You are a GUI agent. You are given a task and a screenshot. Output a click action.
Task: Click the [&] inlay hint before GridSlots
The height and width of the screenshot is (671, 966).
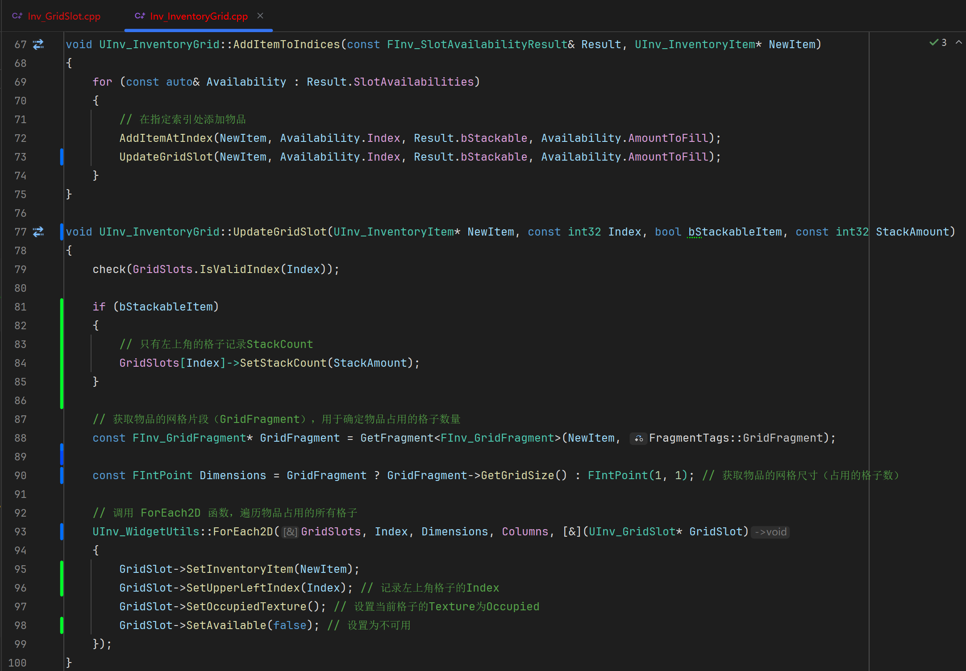tap(290, 532)
